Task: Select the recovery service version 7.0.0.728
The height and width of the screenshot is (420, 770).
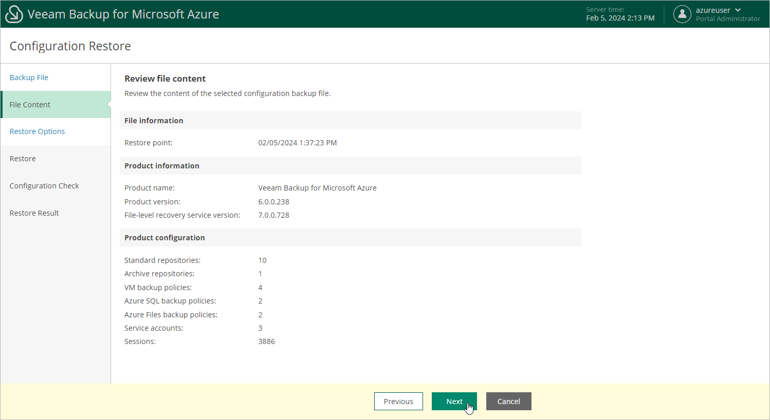Action: [x=274, y=215]
